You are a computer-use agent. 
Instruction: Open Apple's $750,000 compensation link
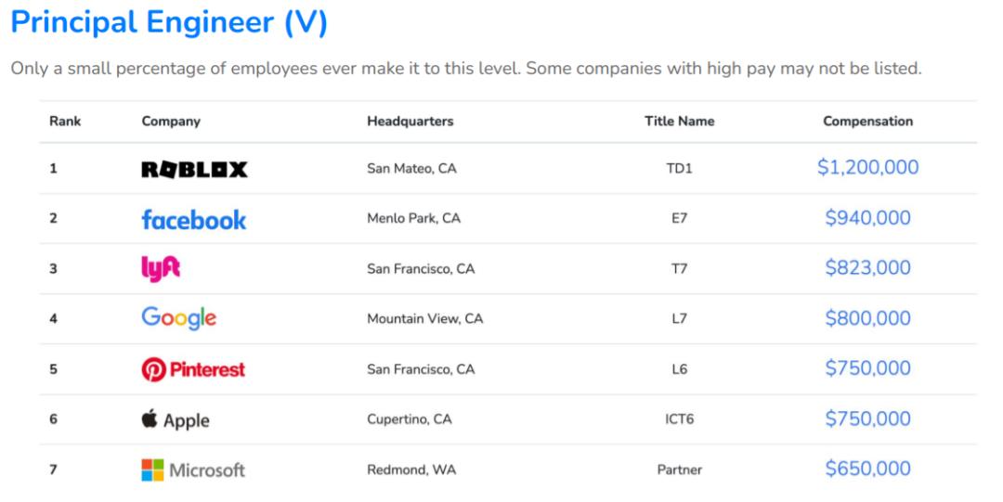coord(867,418)
